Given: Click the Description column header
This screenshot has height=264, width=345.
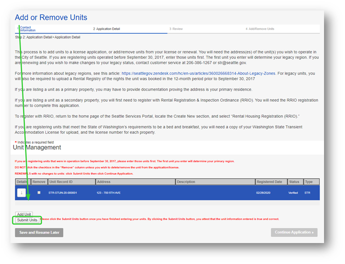Looking at the screenshot, I should (x=186, y=182).
